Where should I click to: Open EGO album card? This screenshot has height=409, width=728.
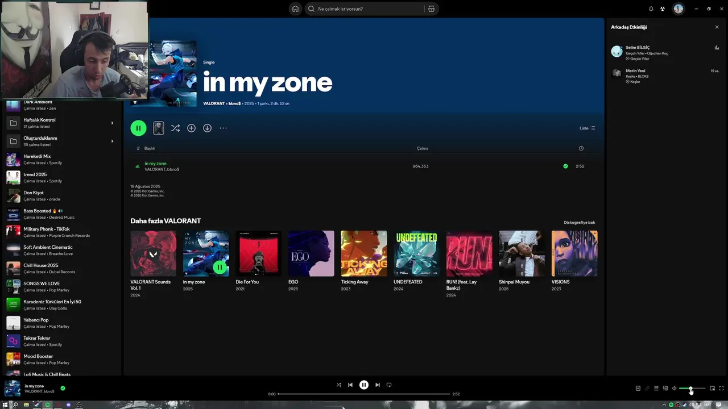click(311, 261)
